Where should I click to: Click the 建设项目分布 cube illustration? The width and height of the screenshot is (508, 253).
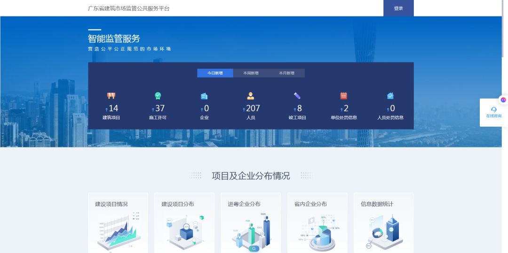(x=185, y=233)
